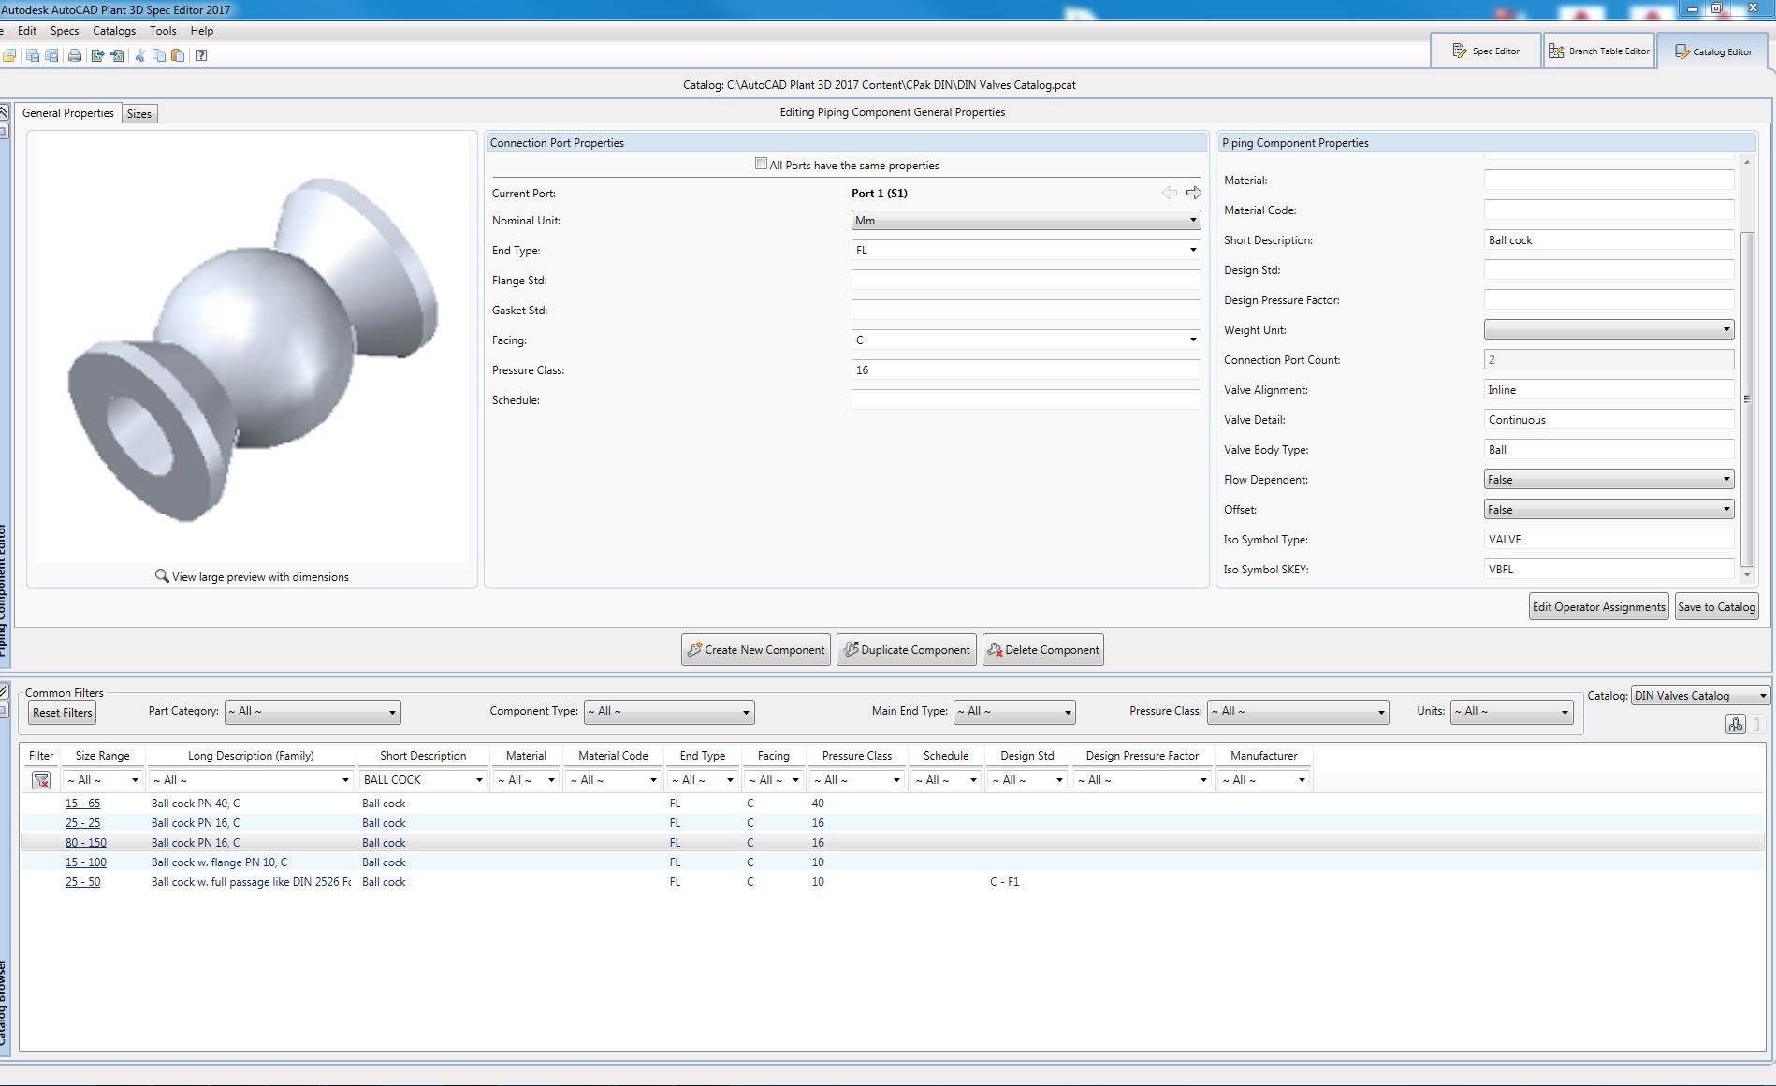1776x1086 pixels.
Task: Click Create New Component button
Action: [756, 650]
